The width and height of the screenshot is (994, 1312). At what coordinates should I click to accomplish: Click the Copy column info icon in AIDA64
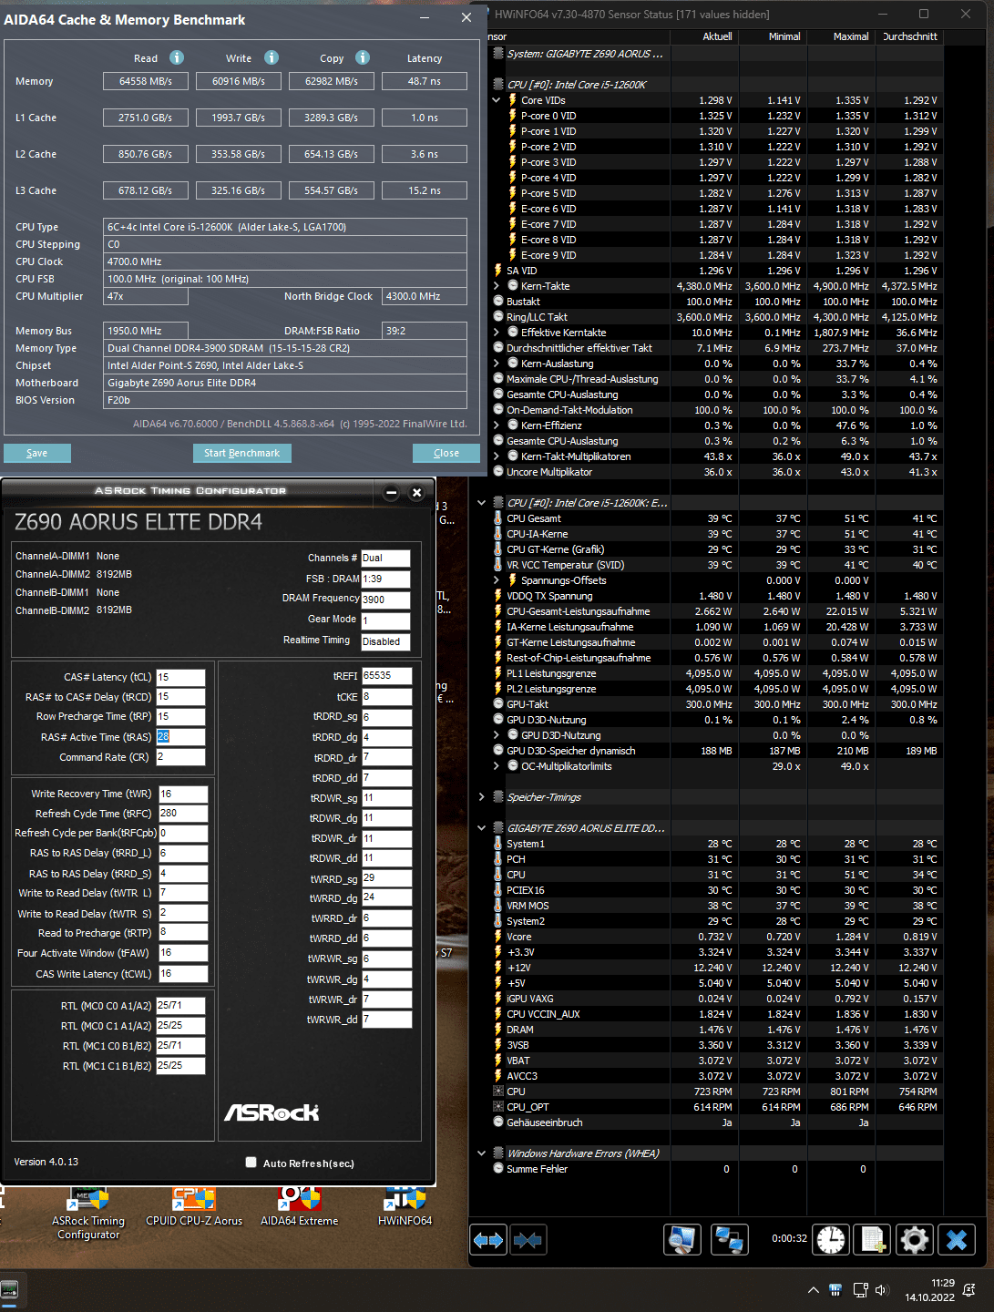(363, 57)
